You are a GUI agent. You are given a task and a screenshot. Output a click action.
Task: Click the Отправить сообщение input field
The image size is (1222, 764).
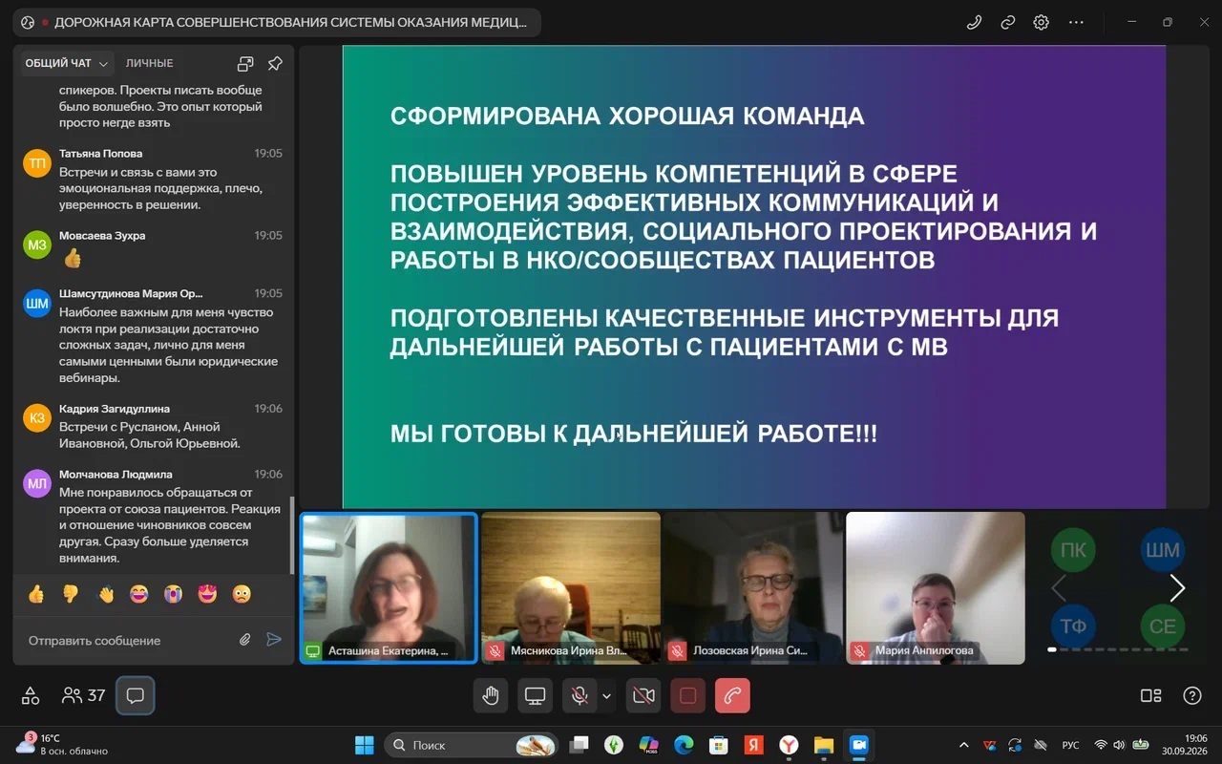tap(127, 640)
